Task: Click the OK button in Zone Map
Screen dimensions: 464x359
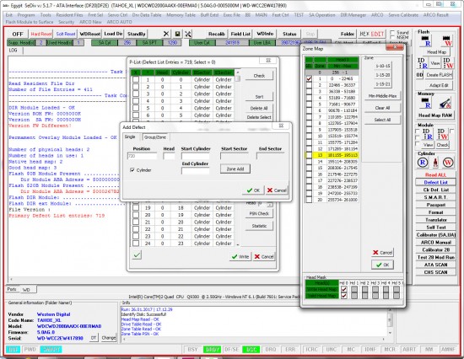Action: pos(382,265)
